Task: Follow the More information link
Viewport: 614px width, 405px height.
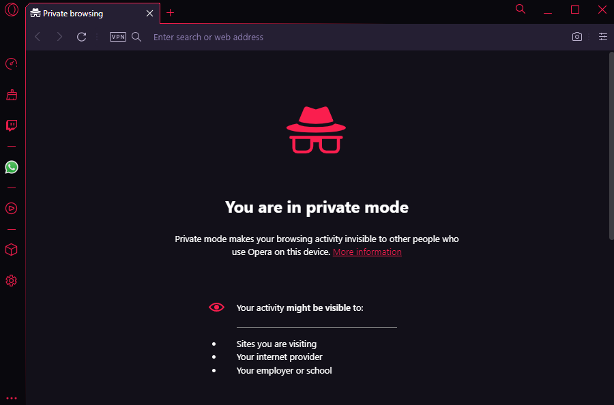Action: point(367,252)
